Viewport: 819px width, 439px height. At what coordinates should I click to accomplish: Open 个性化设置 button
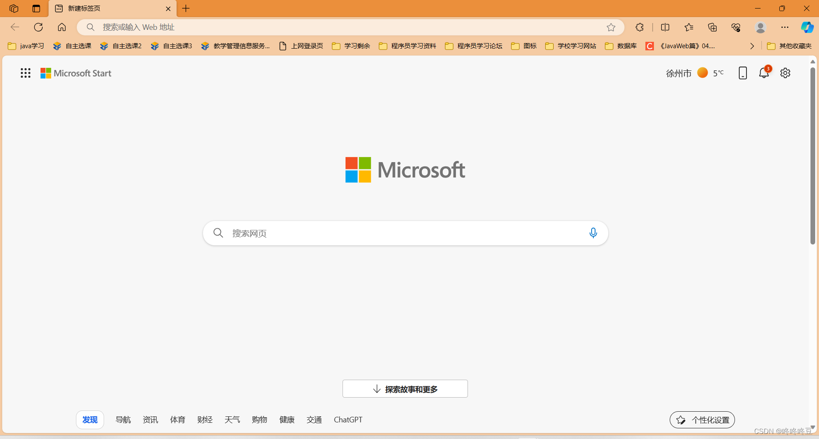point(702,420)
